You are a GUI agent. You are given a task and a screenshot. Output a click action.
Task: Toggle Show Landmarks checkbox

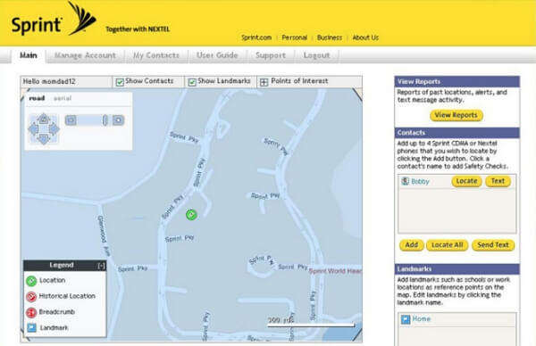192,82
